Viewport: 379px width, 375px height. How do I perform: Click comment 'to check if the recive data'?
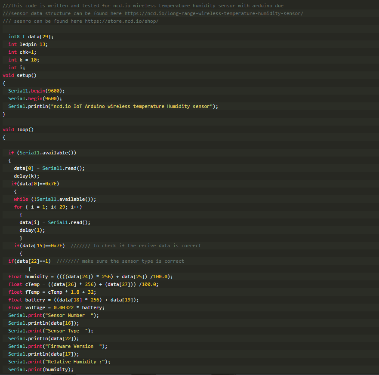point(147,246)
